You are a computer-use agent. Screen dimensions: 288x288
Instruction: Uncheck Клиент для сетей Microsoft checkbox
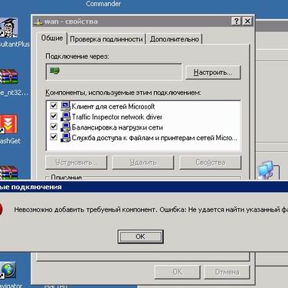[54, 106]
